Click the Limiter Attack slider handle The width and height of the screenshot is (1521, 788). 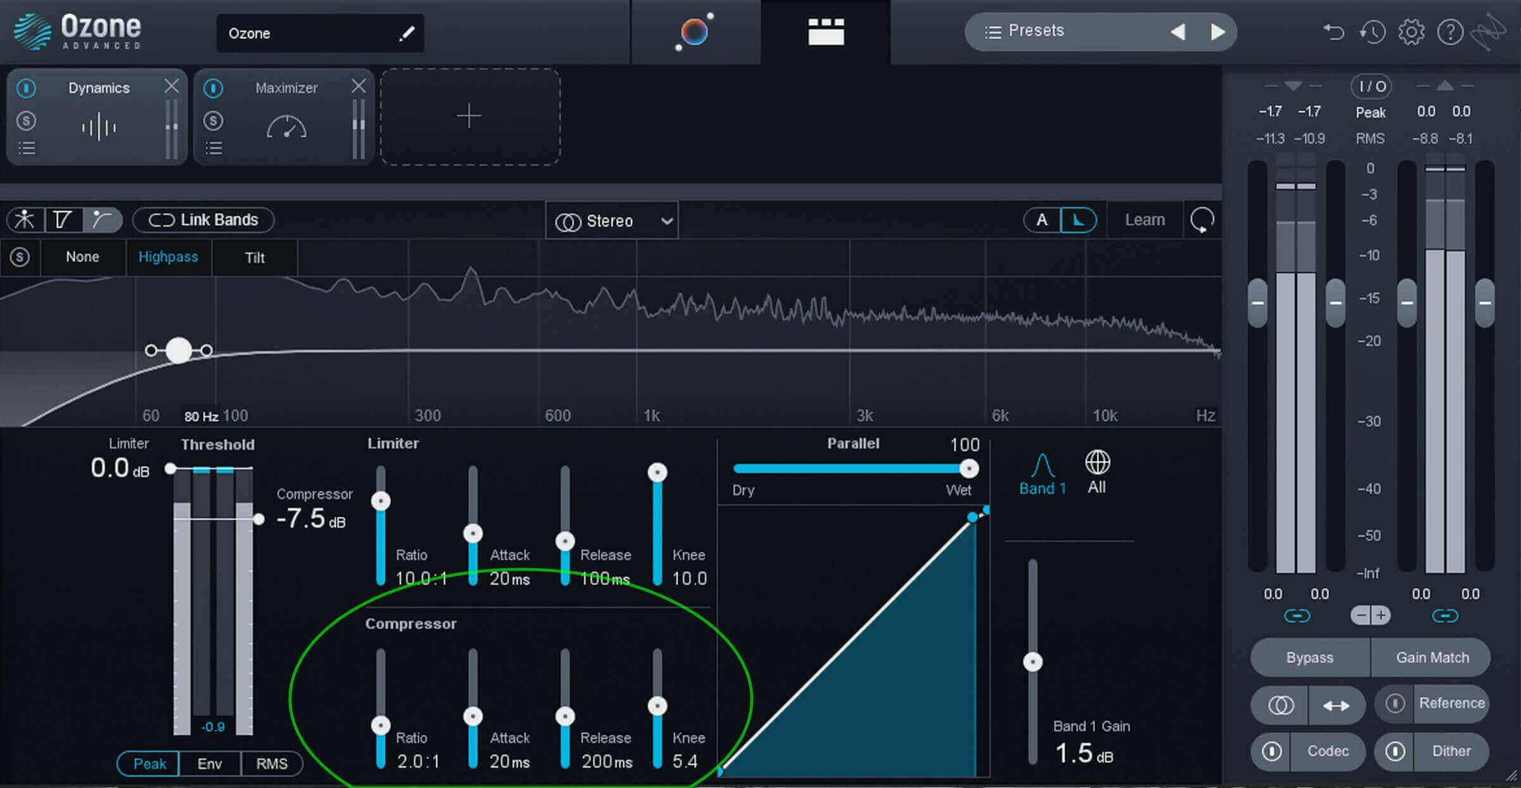point(473,533)
